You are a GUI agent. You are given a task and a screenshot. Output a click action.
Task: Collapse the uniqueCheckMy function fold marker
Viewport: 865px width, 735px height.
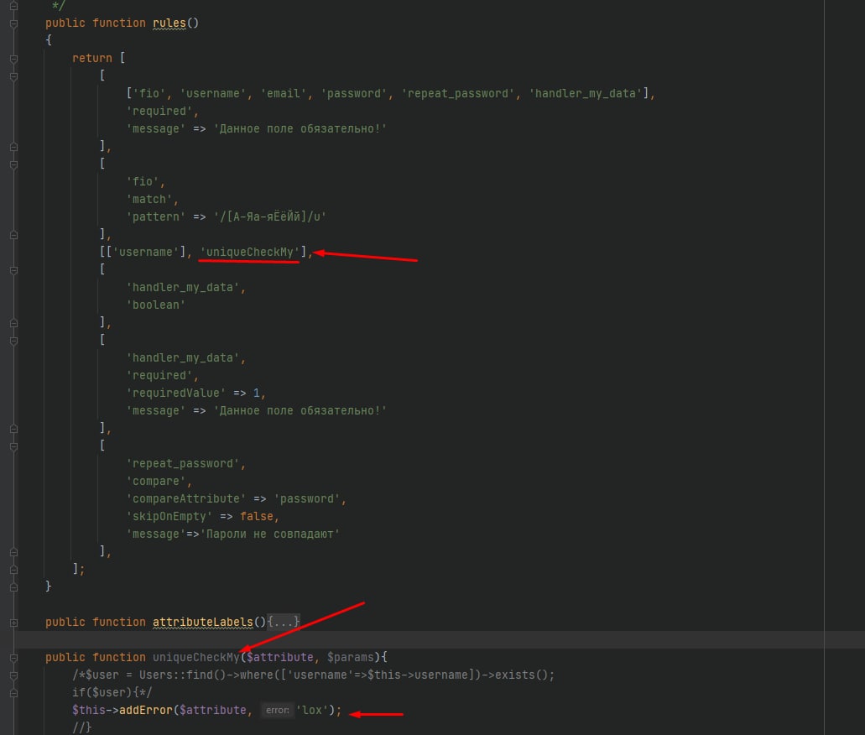point(13,658)
